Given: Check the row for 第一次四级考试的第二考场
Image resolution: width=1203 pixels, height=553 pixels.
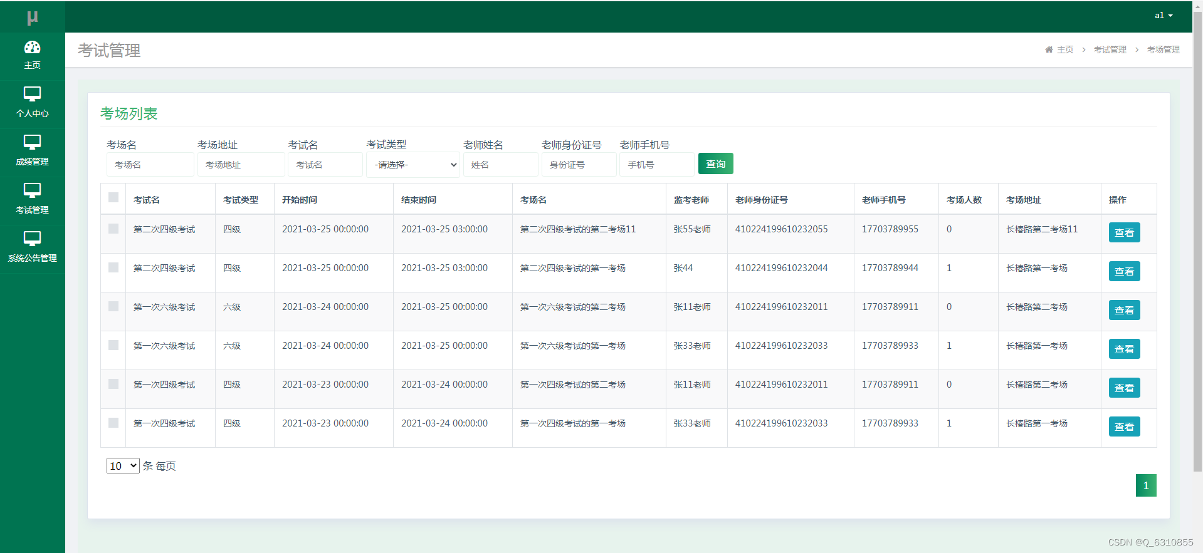Looking at the screenshot, I should [x=113, y=384].
